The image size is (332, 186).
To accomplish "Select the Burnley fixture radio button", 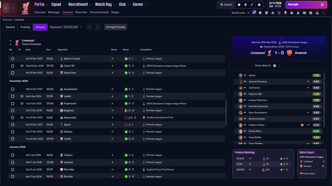I will pyautogui.click(x=12, y=176).
